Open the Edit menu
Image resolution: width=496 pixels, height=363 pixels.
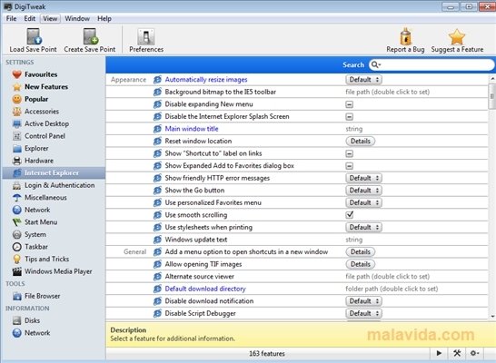(x=29, y=19)
